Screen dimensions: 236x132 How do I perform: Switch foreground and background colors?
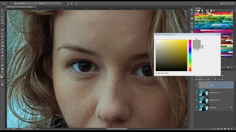point(3,75)
